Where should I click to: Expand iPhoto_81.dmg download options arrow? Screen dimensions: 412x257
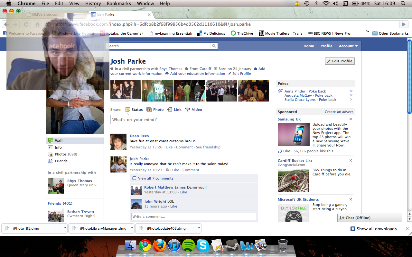65,228
